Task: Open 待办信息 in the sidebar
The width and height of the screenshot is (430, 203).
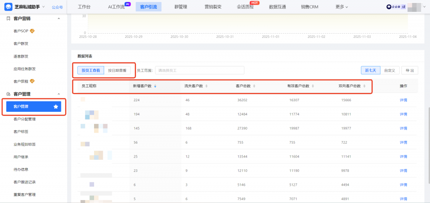Action: pos(21,169)
